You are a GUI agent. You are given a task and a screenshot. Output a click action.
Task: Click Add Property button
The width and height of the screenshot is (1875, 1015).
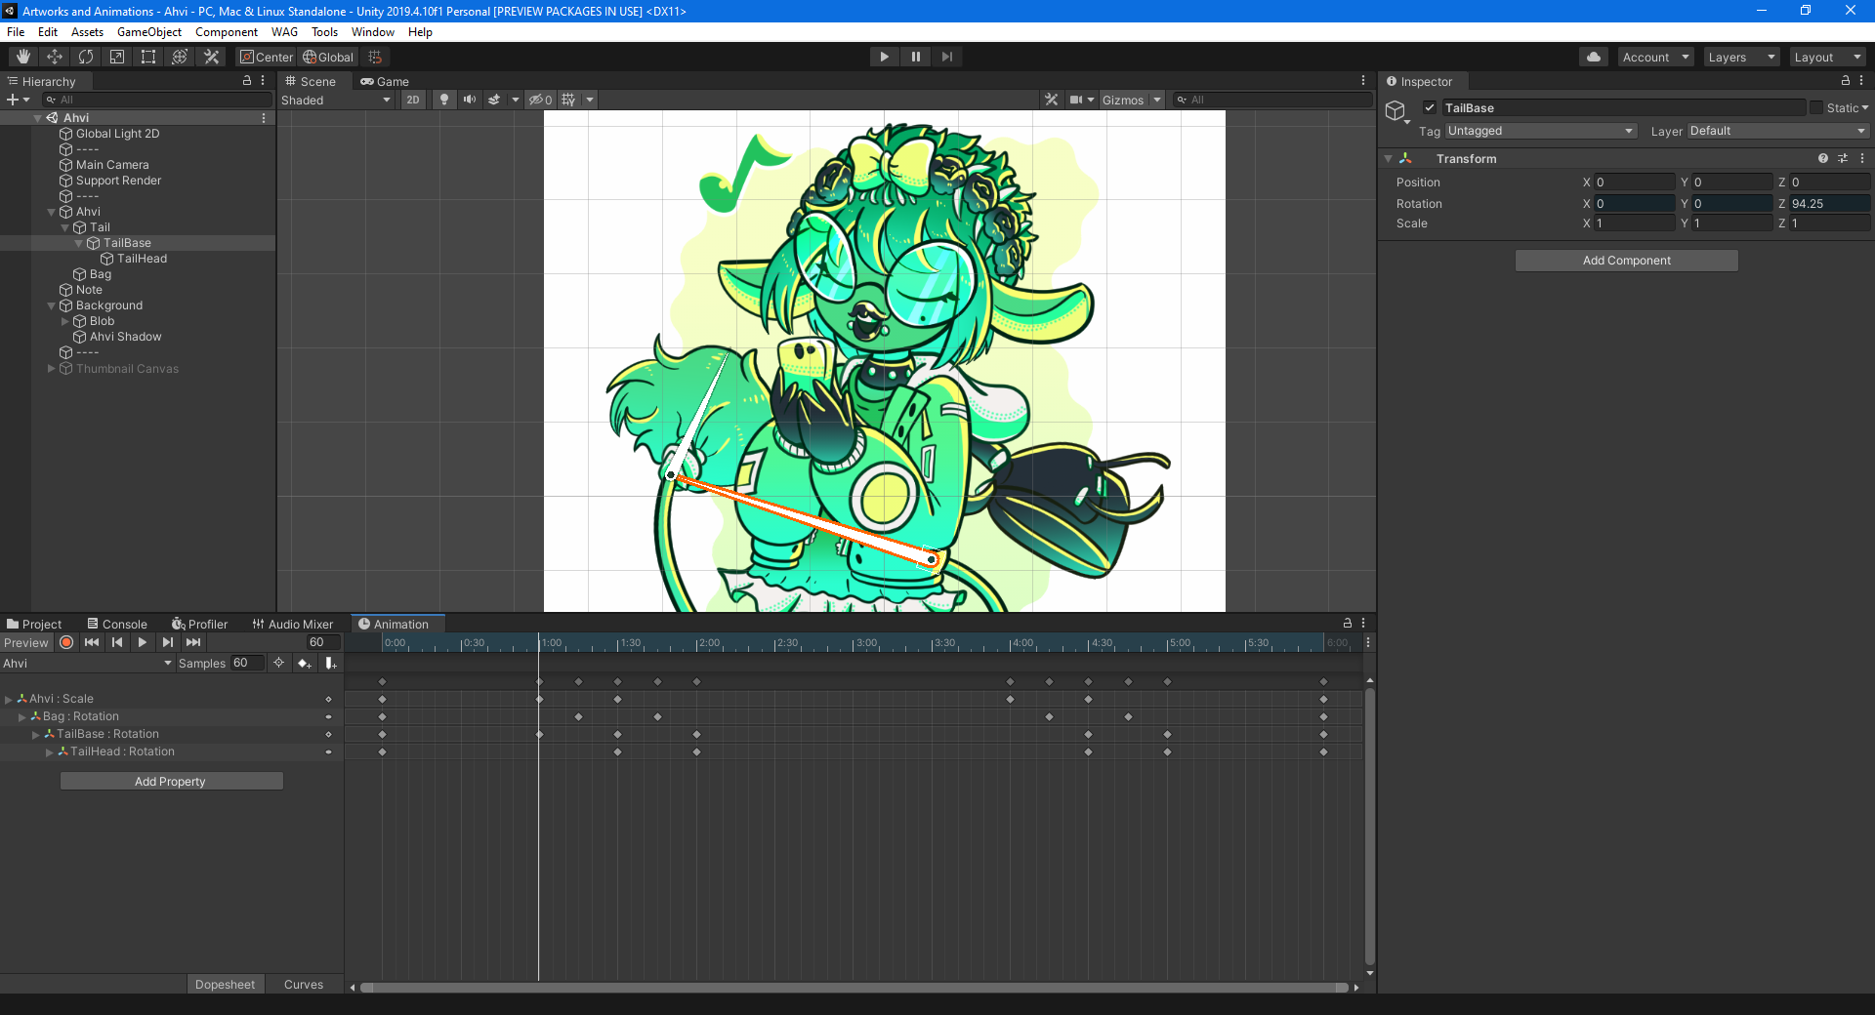click(171, 781)
